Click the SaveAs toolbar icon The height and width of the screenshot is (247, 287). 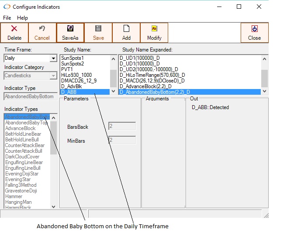coord(70,29)
